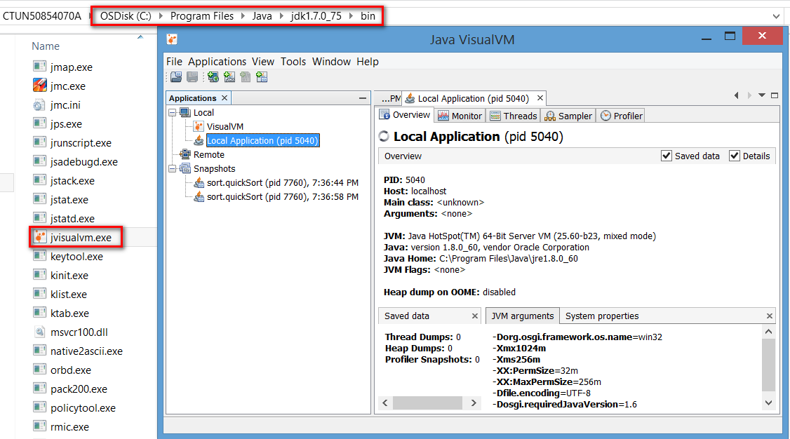Select the Overview tab
The height and width of the screenshot is (439, 790).
click(x=405, y=115)
